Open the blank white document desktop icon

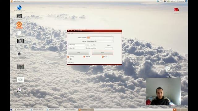[x=19, y=33]
